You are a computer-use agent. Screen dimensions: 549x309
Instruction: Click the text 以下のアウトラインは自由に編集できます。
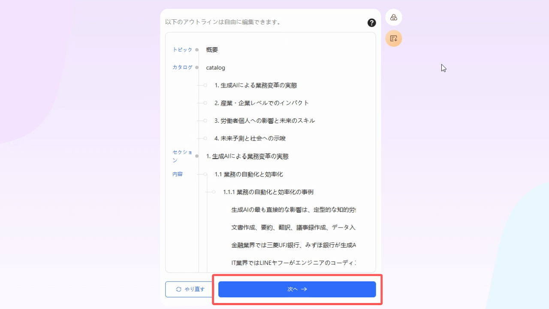point(223,22)
